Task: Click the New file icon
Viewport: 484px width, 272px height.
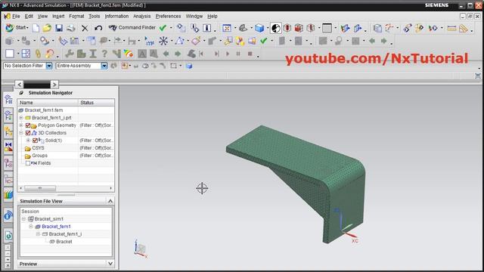Action: (36, 28)
